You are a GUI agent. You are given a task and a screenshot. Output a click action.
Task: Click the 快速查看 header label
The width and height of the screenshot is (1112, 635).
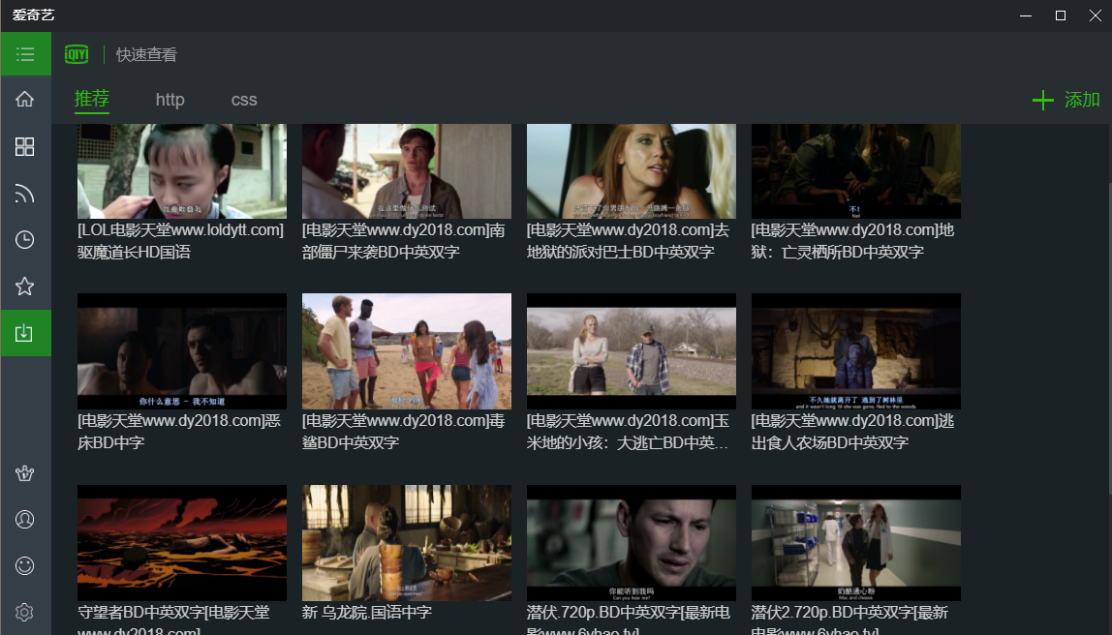coord(147,54)
